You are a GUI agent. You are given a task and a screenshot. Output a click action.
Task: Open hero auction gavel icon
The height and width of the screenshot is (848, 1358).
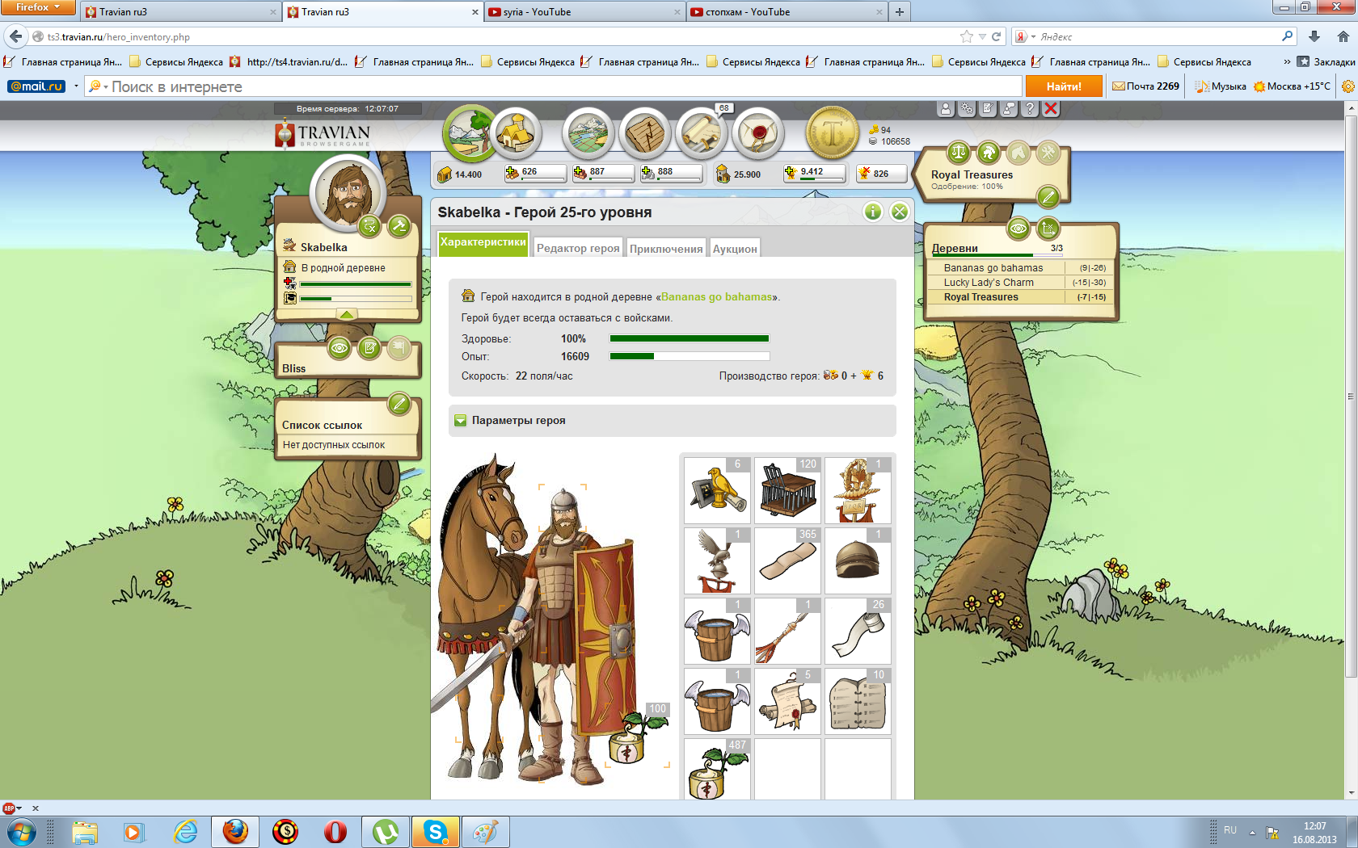click(x=399, y=226)
